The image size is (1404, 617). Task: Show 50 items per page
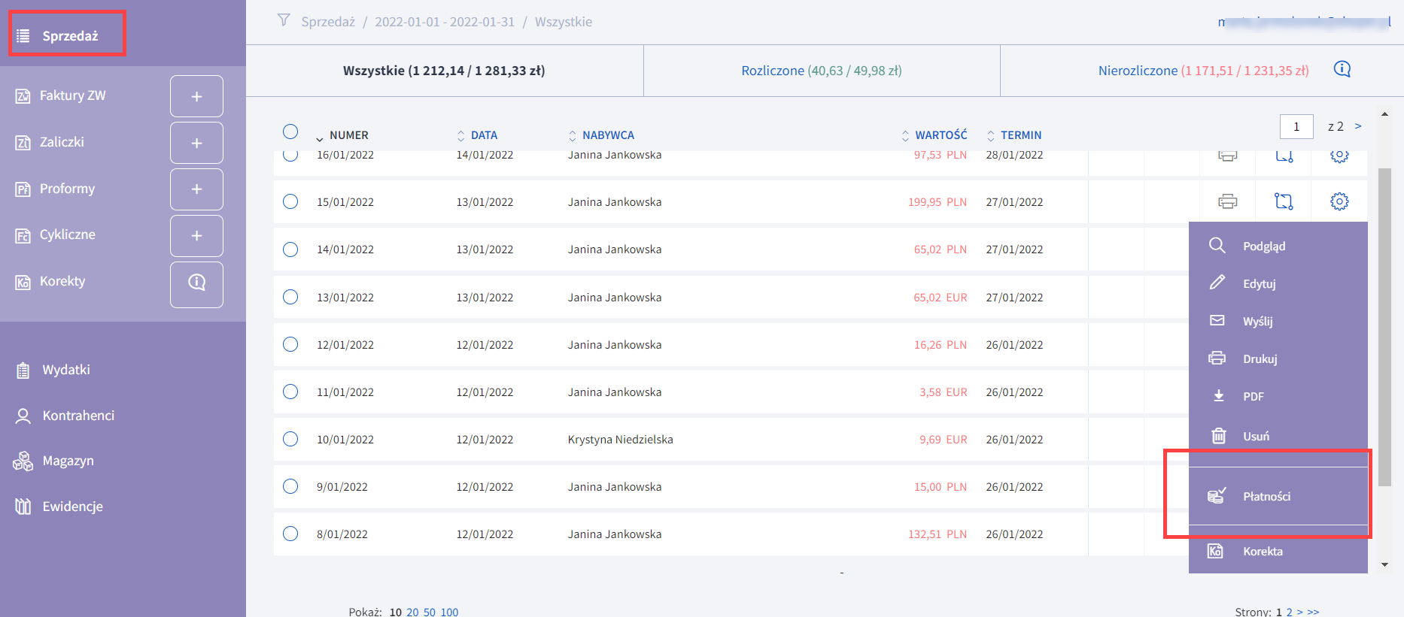pyautogui.click(x=429, y=612)
